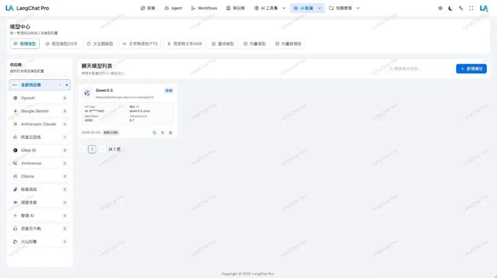497x278 pixels.
Task: Filter models by Anthoropic Claude supplier
Action: click(x=40, y=124)
